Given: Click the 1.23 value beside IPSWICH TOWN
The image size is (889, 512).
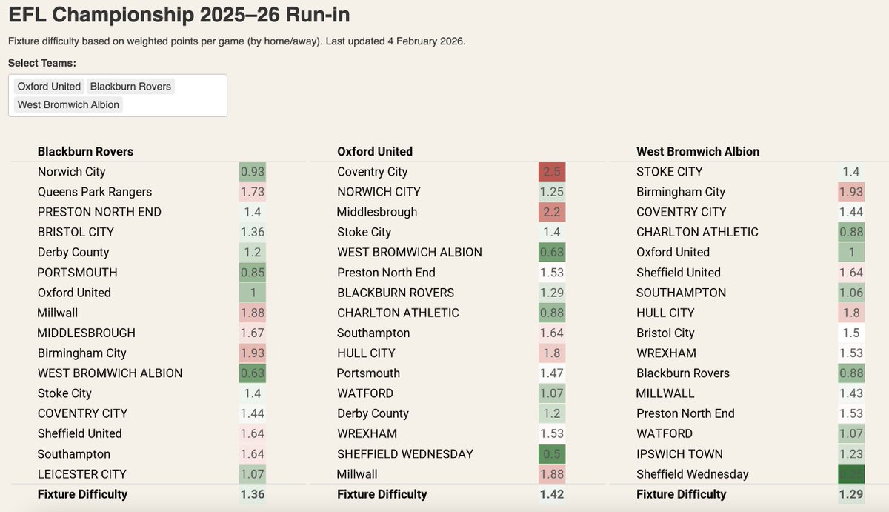Looking at the screenshot, I should click(x=851, y=454).
